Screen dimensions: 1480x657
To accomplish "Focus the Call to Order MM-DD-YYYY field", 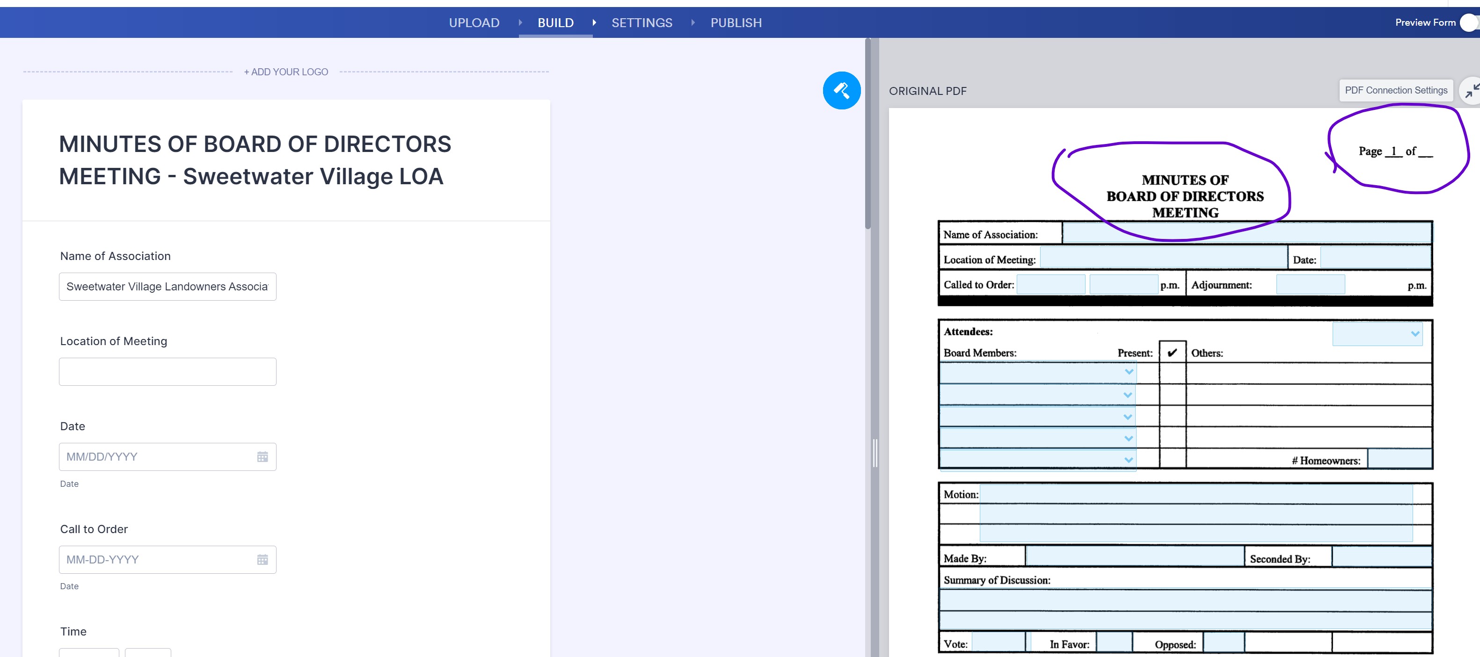I will coord(167,559).
